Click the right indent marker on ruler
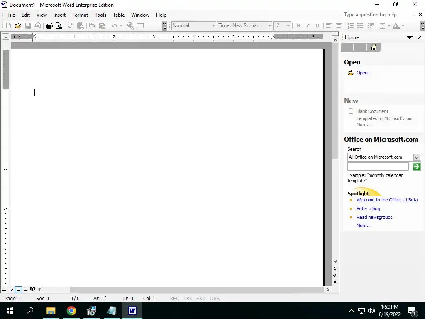 tap(273, 37)
